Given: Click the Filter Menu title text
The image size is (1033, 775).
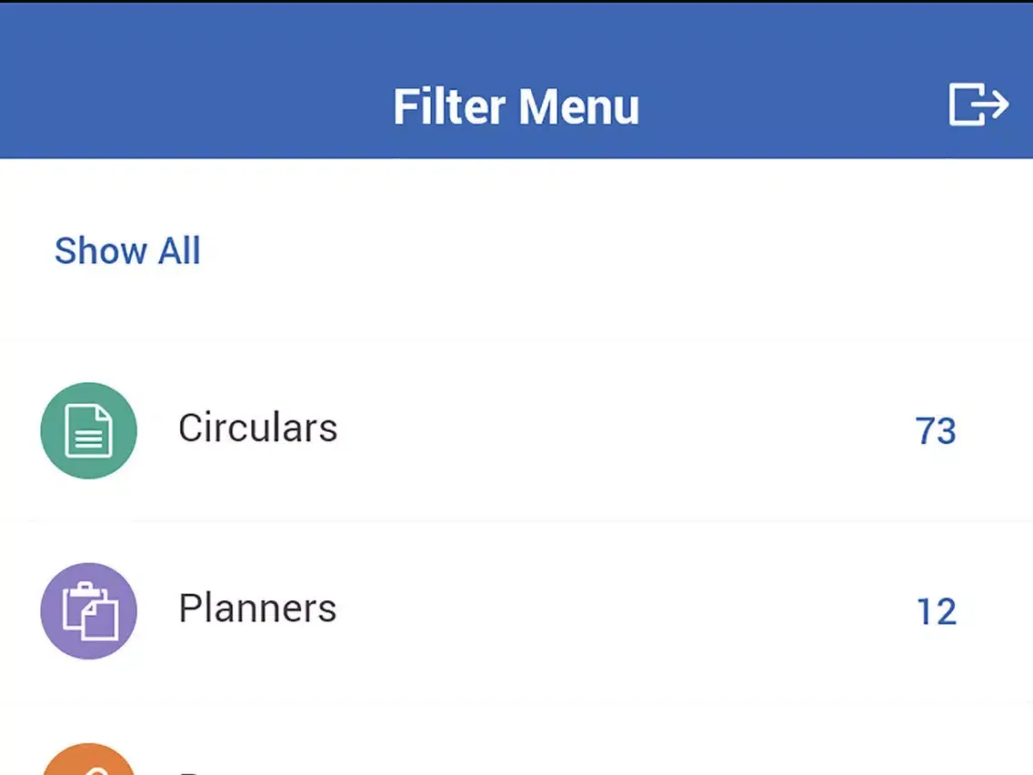Looking at the screenshot, I should tap(516, 106).
